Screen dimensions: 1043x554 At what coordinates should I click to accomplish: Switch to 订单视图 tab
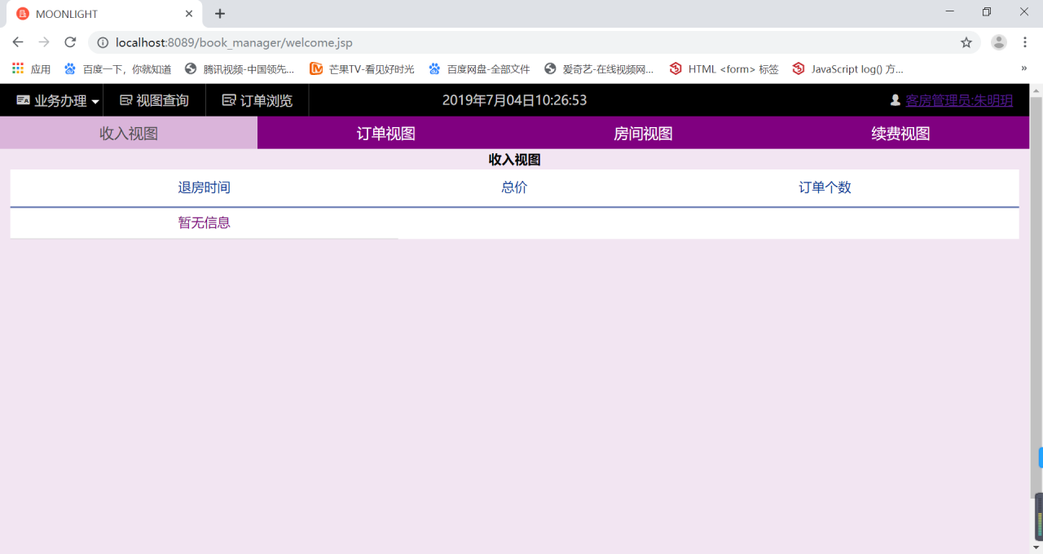[x=386, y=134]
